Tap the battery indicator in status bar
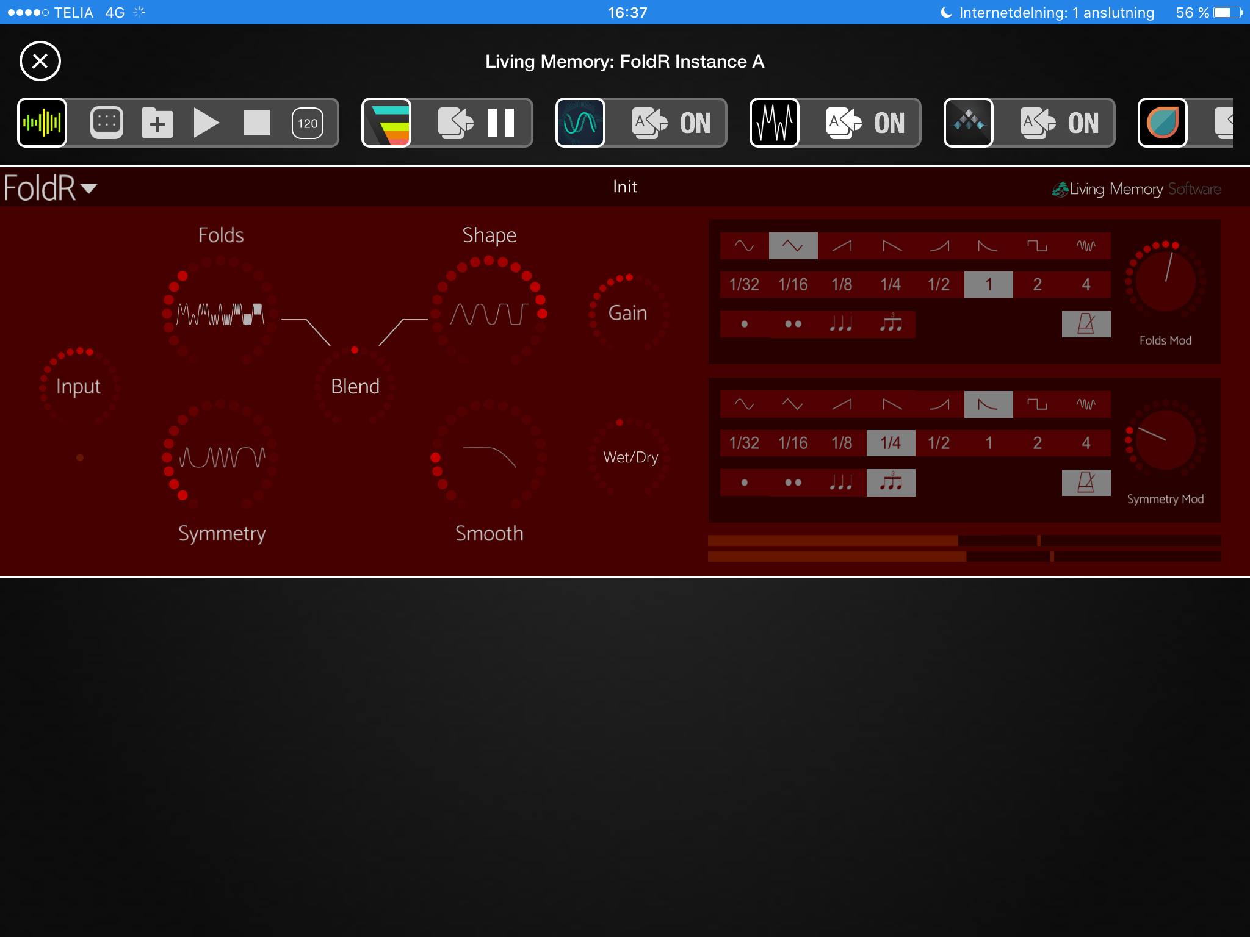Image resolution: width=1250 pixels, height=937 pixels. 1228,12
